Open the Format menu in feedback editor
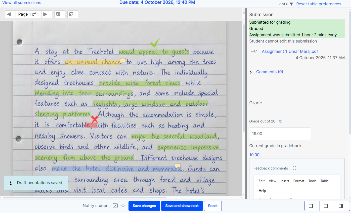 [x=299, y=181]
